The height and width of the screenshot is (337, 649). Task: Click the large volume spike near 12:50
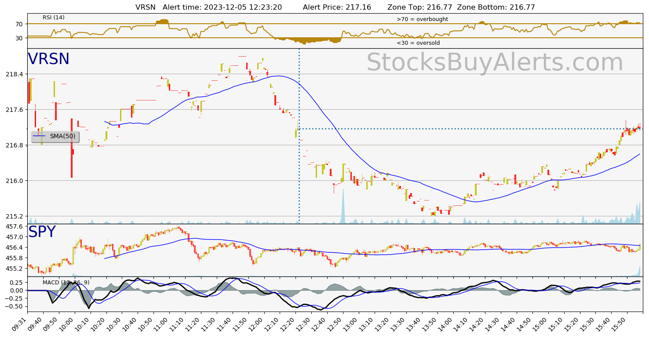[343, 206]
